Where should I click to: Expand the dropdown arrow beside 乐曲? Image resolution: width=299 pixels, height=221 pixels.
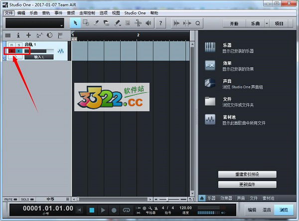(x=267, y=23)
